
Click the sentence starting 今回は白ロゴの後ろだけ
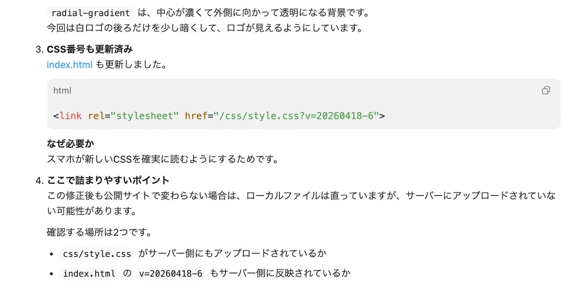click(204, 28)
